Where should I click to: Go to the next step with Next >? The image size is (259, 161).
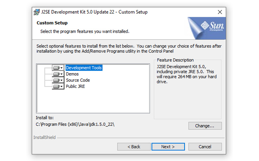(168, 147)
